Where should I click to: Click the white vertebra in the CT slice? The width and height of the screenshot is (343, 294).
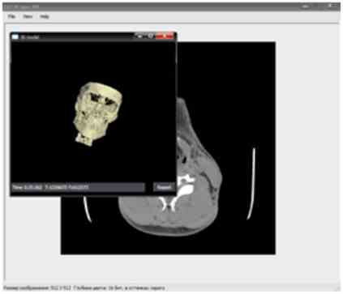(x=178, y=192)
